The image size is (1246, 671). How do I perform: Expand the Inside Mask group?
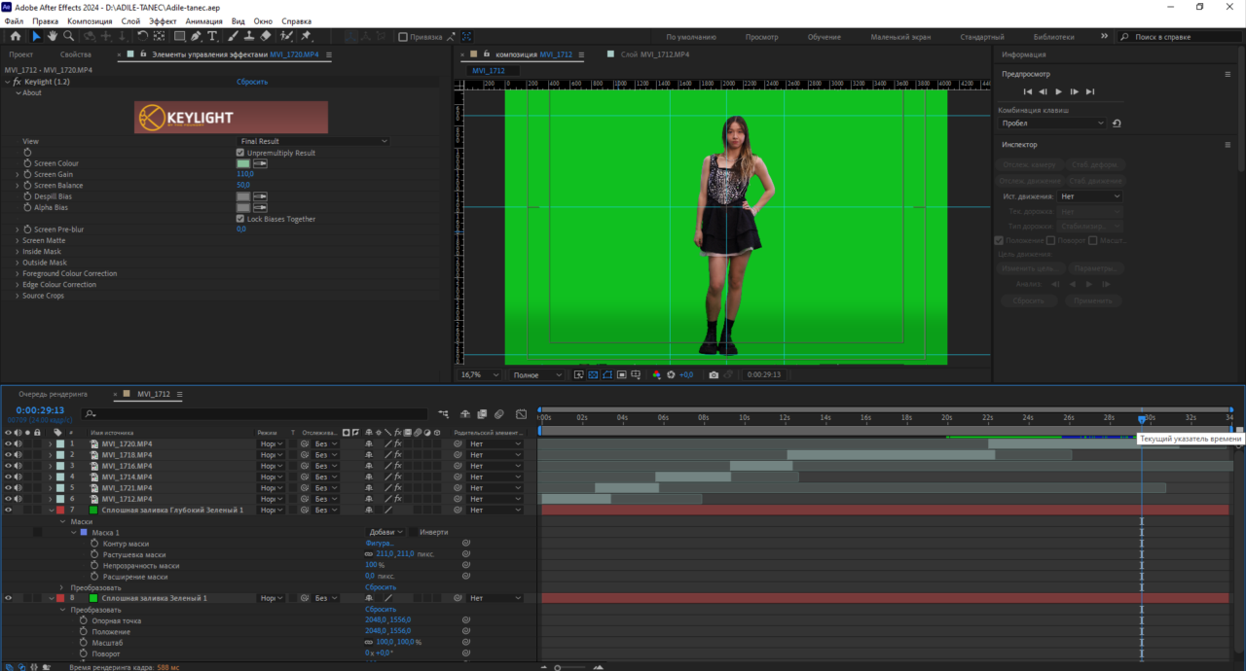click(18, 251)
